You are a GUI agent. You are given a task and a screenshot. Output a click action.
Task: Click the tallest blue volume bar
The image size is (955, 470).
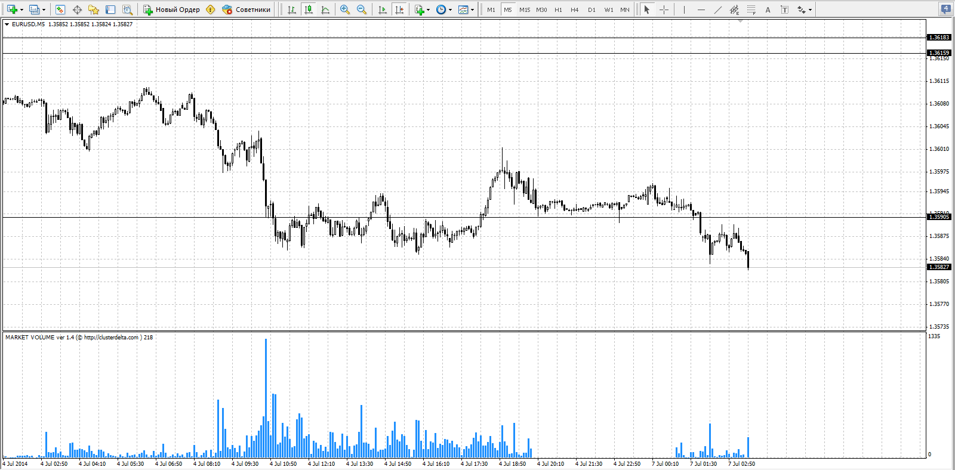[x=266, y=398]
